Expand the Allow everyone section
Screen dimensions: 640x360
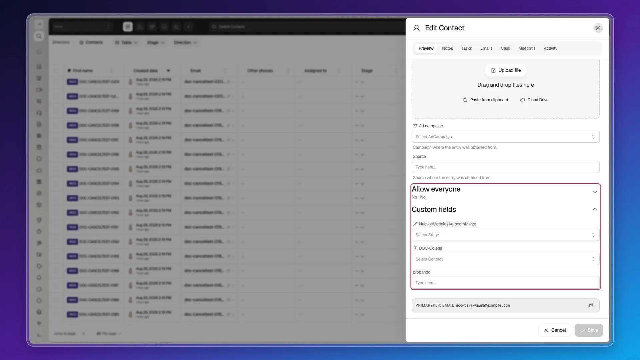pyautogui.click(x=505, y=192)
